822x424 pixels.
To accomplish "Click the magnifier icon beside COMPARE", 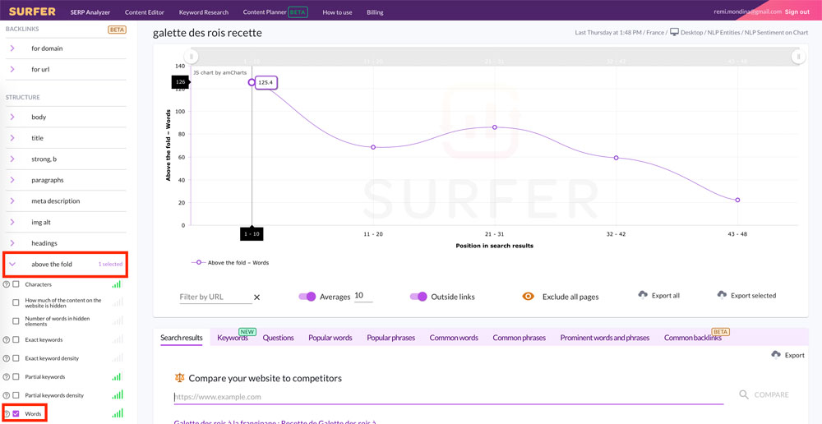I will tap(743, 394).
